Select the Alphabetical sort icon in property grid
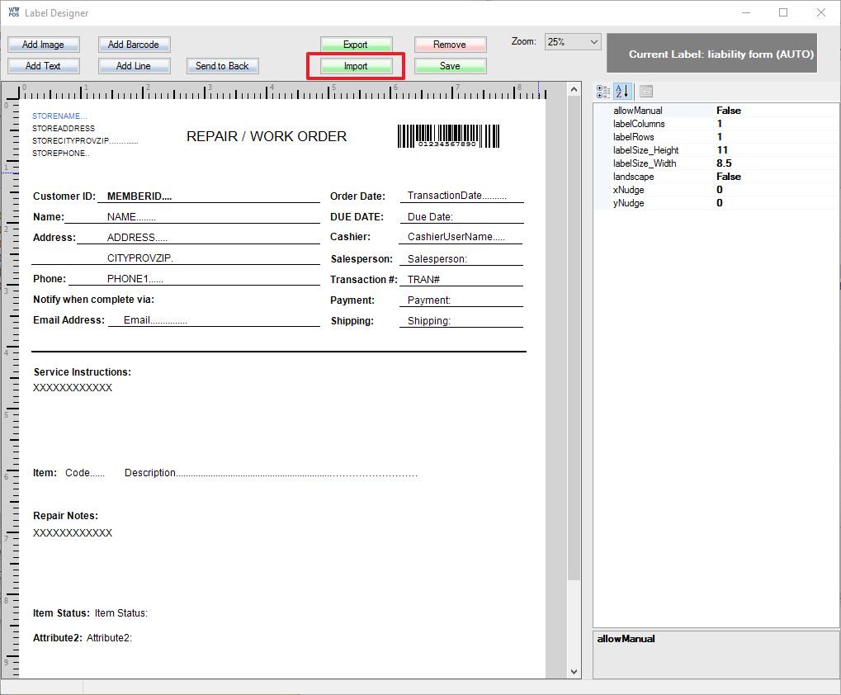 pos(622,92)
